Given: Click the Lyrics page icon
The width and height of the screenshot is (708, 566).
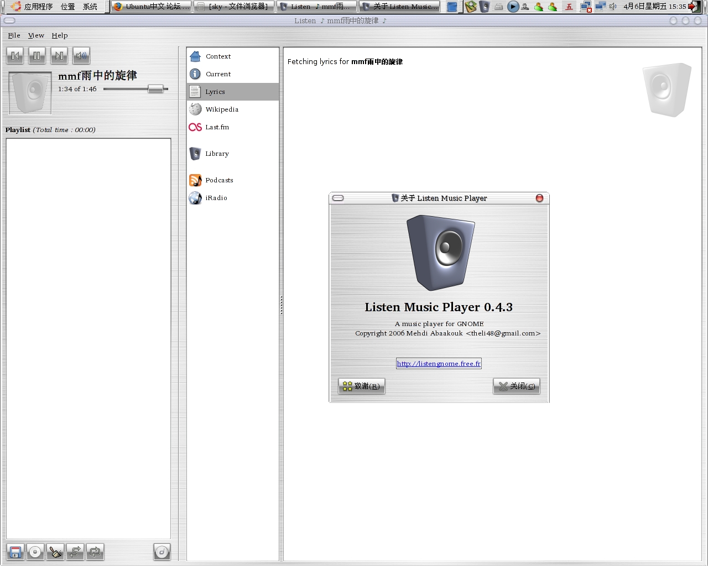Looking at the screenshot, I should point(195,92).
